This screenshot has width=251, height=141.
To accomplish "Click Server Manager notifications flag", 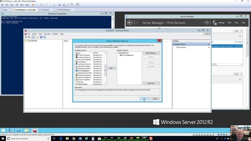I will pos(215,23).
